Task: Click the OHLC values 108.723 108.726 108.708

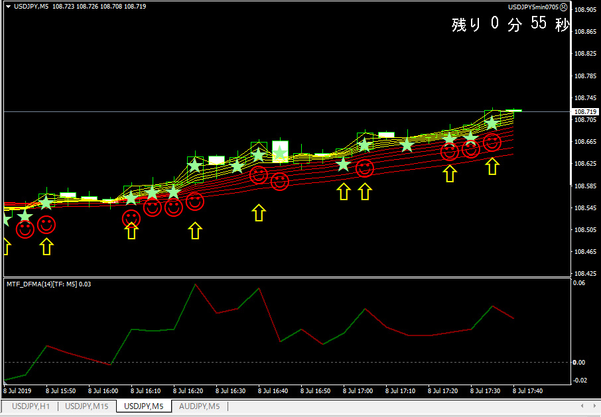Action: pyautogui.click(x=88, y=7)
